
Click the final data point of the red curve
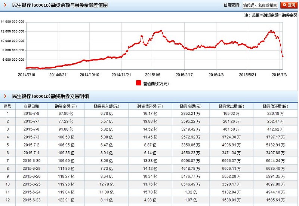coord(283,56)
